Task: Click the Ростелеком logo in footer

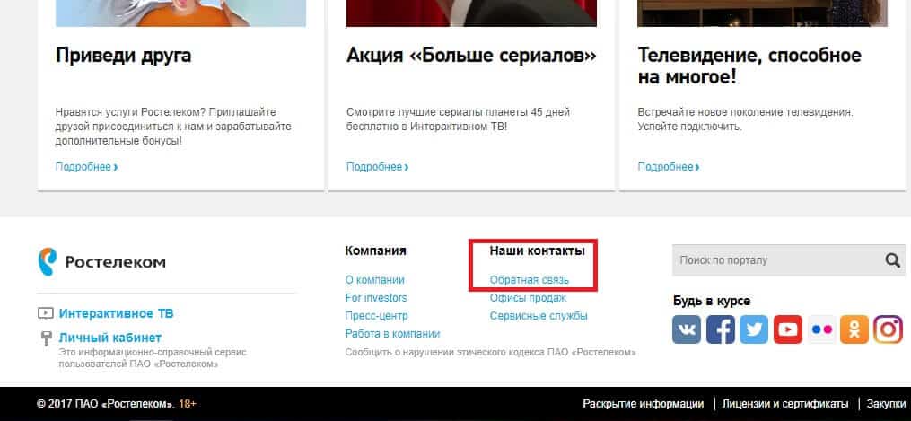Action: click(101, 261)
